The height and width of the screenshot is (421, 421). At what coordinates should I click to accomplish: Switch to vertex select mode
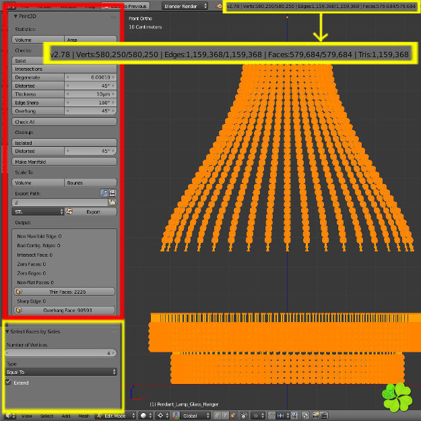[x=217, y=416]
